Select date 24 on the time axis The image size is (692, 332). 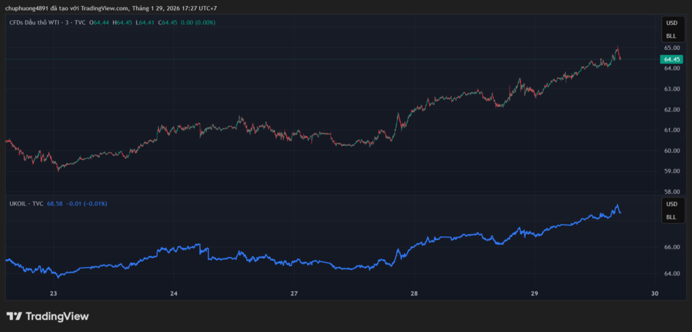coord(174,293)
